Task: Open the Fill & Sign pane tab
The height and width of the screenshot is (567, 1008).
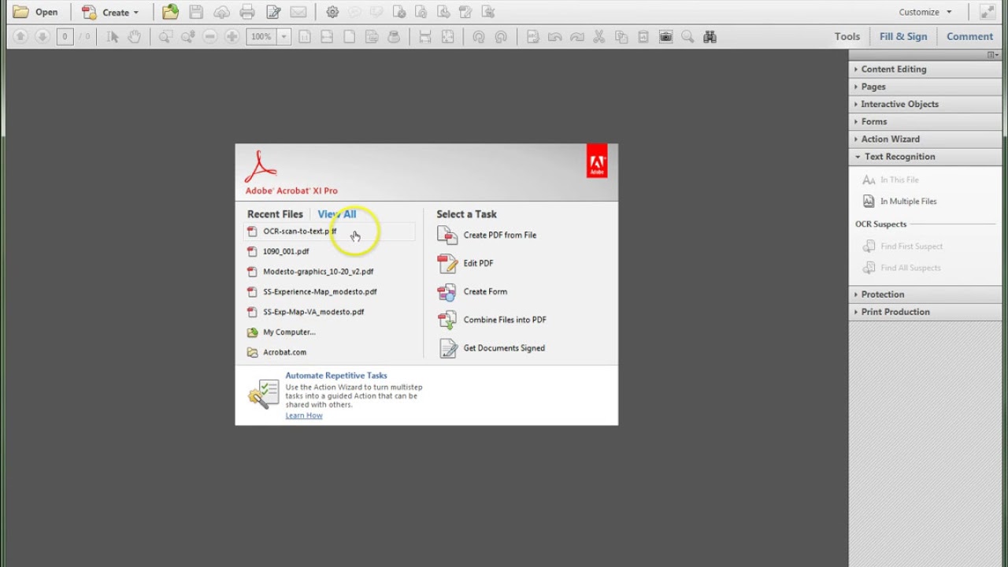Action: click(x=903, y=36)
